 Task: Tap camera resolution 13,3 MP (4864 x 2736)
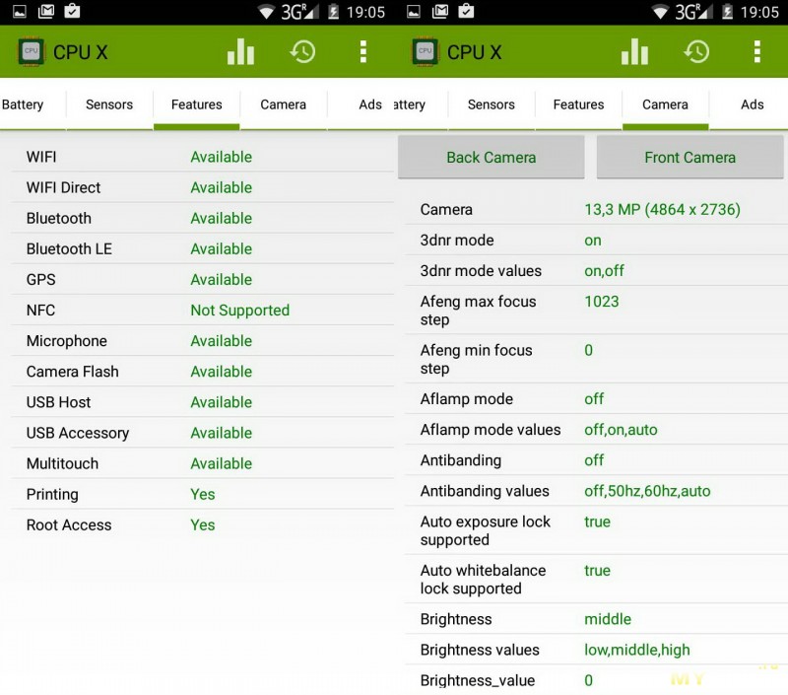[662, 209]
